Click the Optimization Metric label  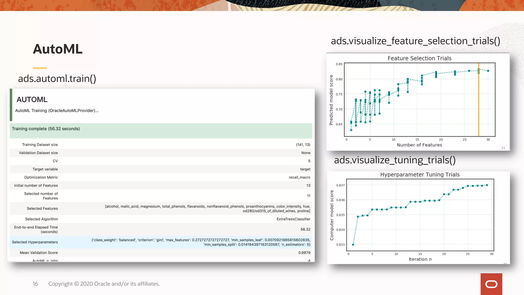click(41, 177)
